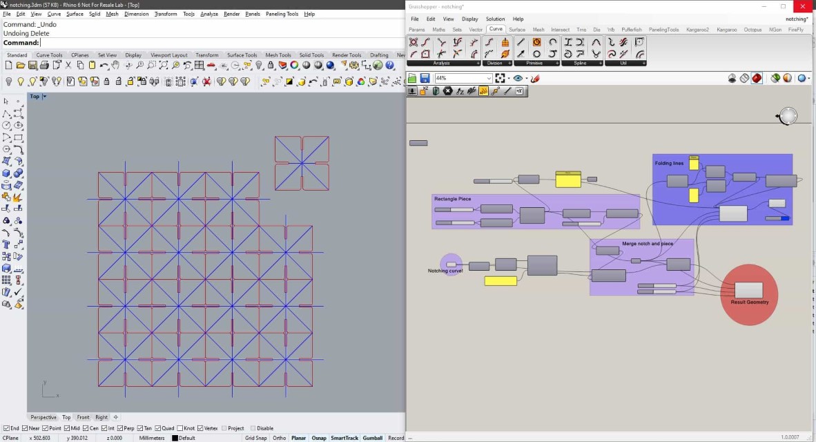The height and width of the screenshot is (442, 816).
Task: Toggle Gumball in Rhino status bar
Action: point(373,438)
